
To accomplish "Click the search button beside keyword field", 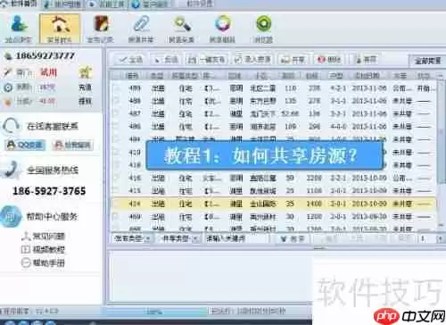I will click(x=293, y=238).
